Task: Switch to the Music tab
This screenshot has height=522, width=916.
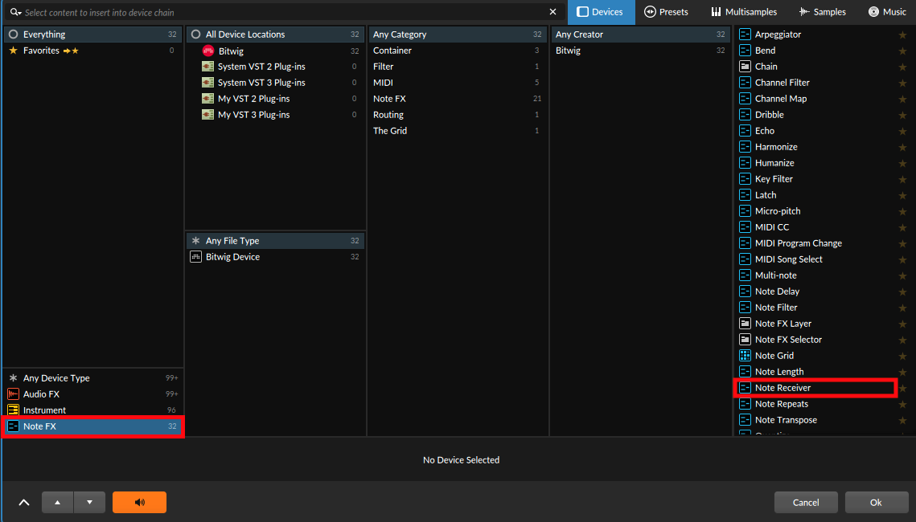Action: click(887, 12)
